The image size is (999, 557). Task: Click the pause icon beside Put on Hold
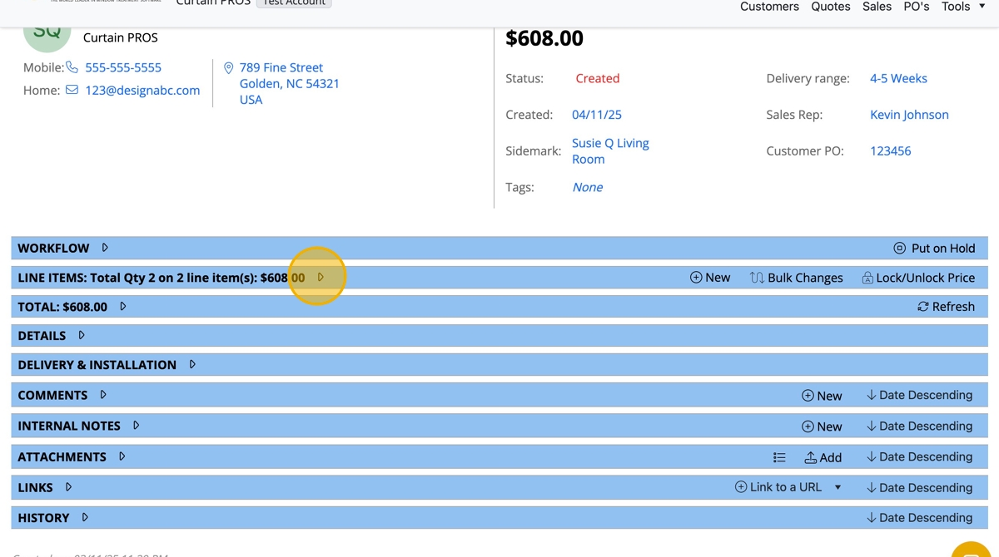pyautogui.click(x=900, y=248)
